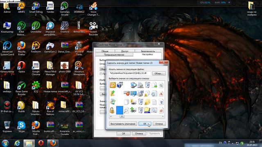Click Восстановить умолчания button
This screenshot has height=147, width=262.
(123, 124)
